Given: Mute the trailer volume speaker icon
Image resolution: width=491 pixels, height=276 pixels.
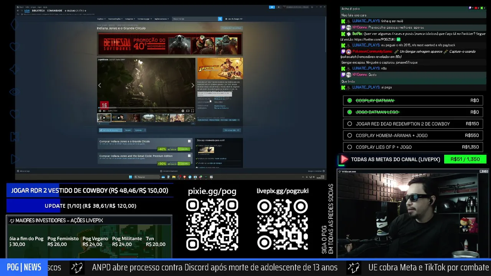Looking at the screenshot, I should [104, 111].
